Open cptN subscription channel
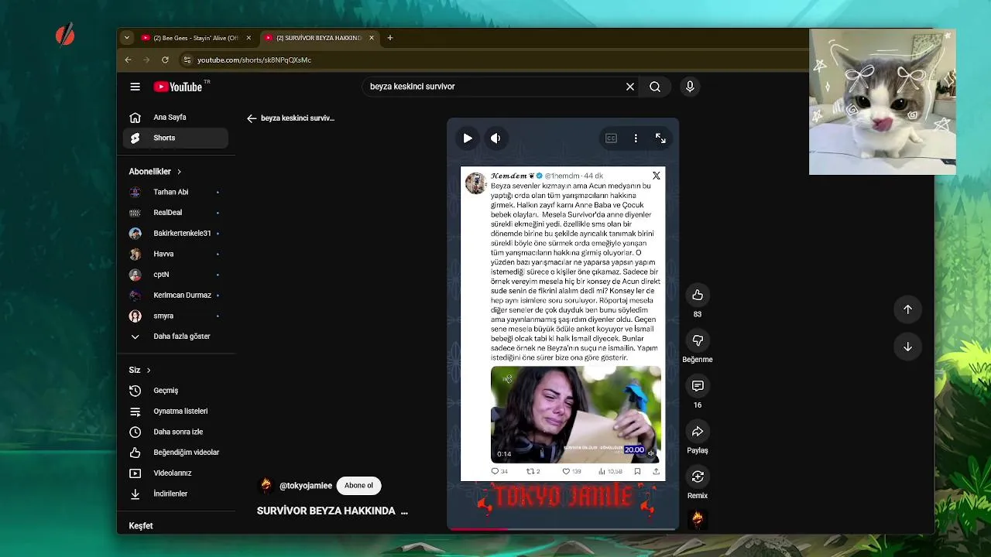Viewport: 991px width, 557px height. 176,275
